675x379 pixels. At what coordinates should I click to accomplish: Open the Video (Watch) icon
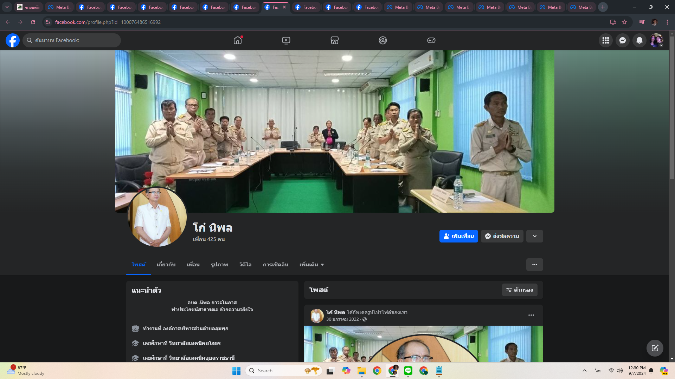point(286,40)
